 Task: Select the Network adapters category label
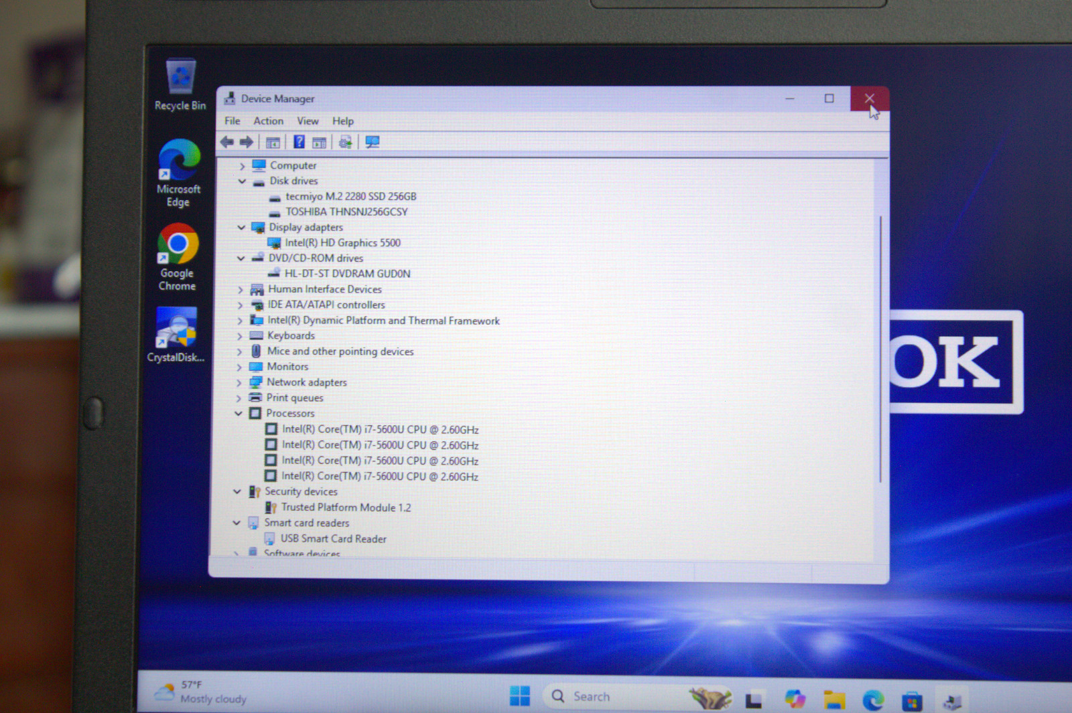pyautogui.click(x=307, y=382)
